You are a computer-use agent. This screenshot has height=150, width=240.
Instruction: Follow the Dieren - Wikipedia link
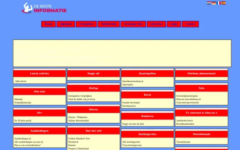click(x=78, y=117)
